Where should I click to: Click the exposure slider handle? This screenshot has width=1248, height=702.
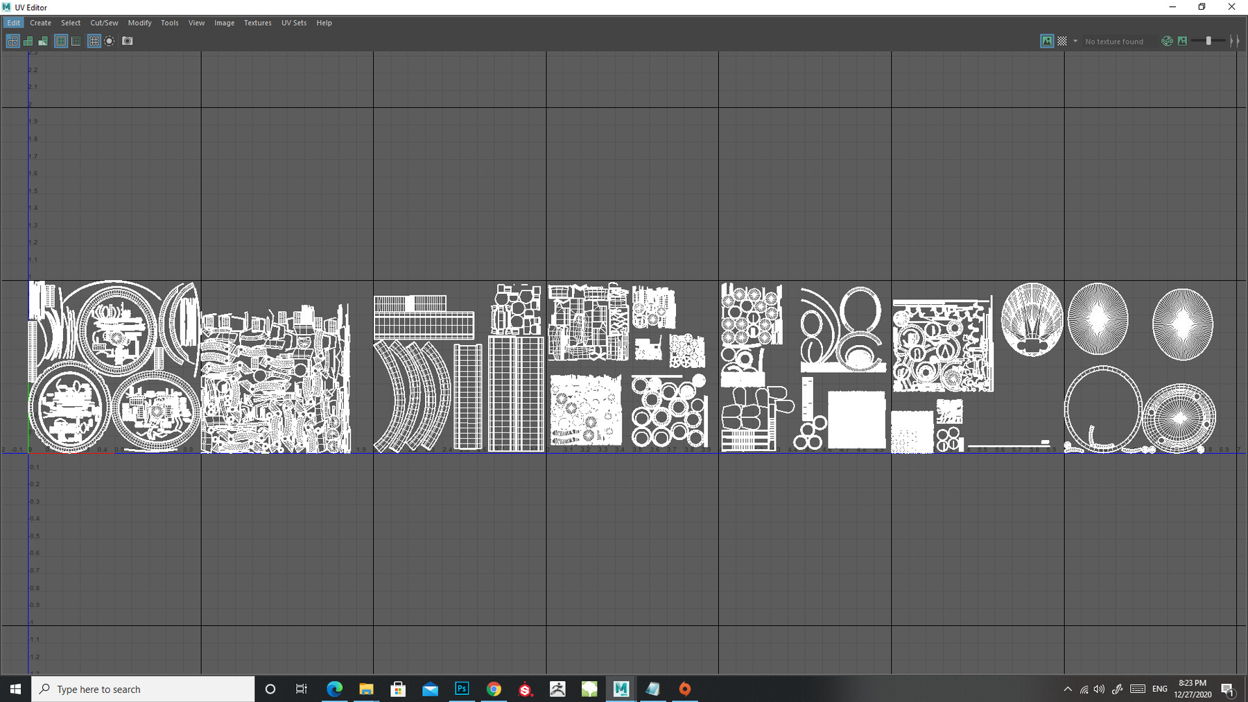click(1208, 41)
